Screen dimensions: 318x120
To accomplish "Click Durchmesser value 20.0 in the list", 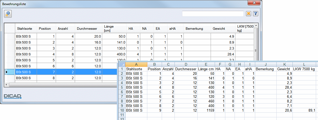I will [x=88, y=36].
